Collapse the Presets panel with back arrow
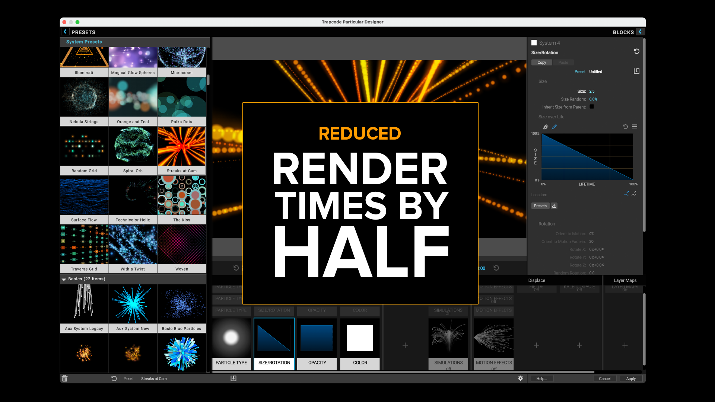This screenshot has width=715, height=402. coord(65,32)
